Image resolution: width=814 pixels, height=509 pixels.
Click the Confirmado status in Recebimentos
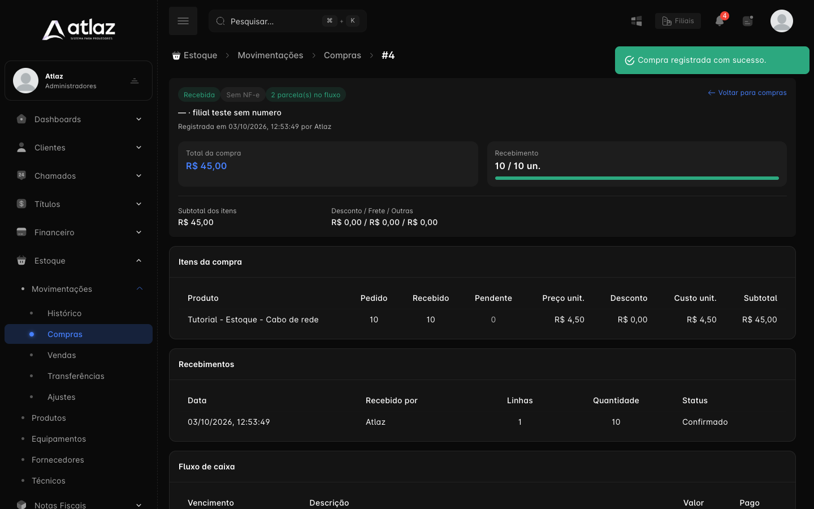click(705, 422)
